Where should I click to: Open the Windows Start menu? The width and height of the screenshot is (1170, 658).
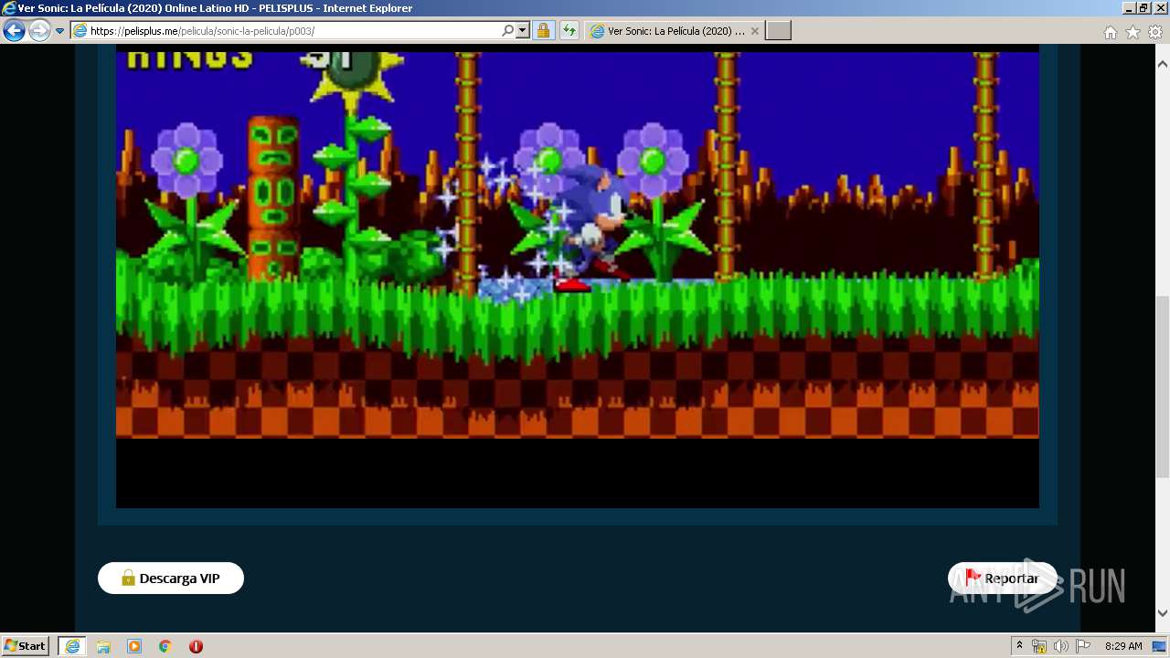click(26, 646)
